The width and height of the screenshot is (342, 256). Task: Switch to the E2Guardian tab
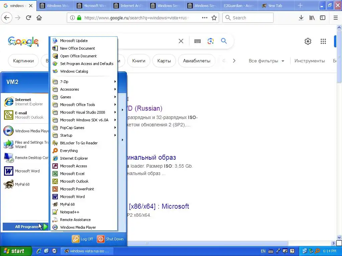coord(239,6)
